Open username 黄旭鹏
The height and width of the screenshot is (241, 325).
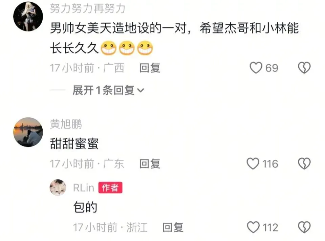point(66,124)
